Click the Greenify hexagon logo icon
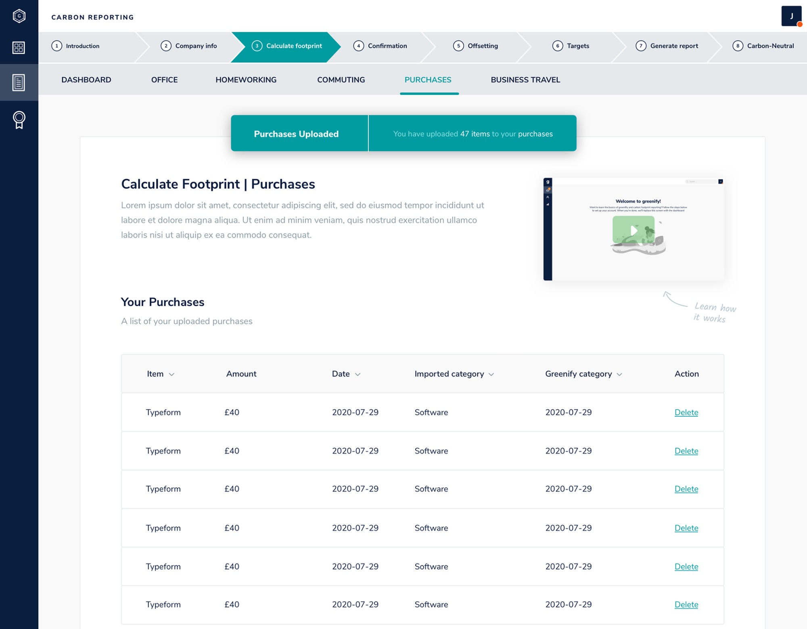This screenshot has width=807, height=629. 19,16
